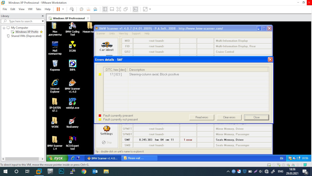
Task: Click the Windows Start button
Action: click(x=6, y=171)
